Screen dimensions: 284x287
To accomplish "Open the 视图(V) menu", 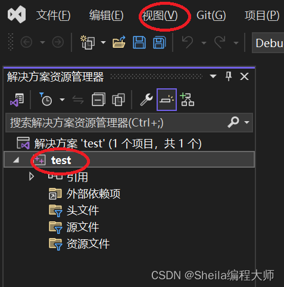I will [x=160, y=16].
